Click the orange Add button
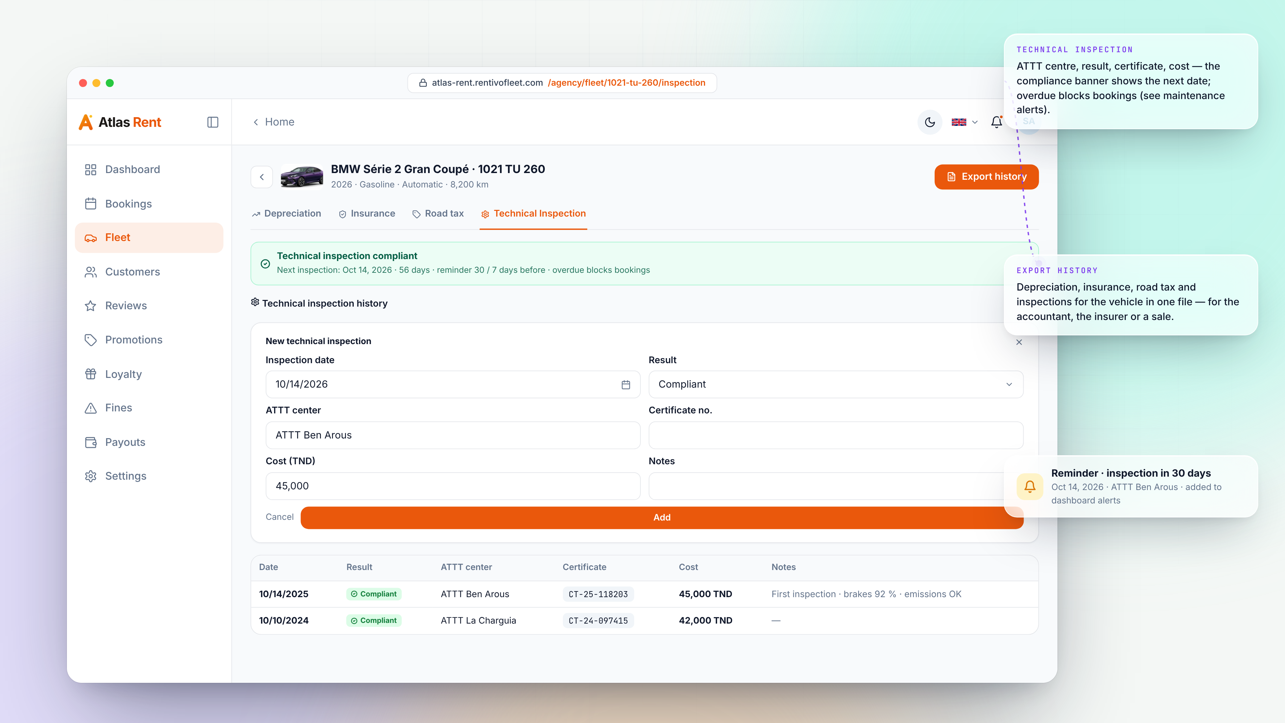Viewport: 1285px width, 723px height. coord(662,517)
